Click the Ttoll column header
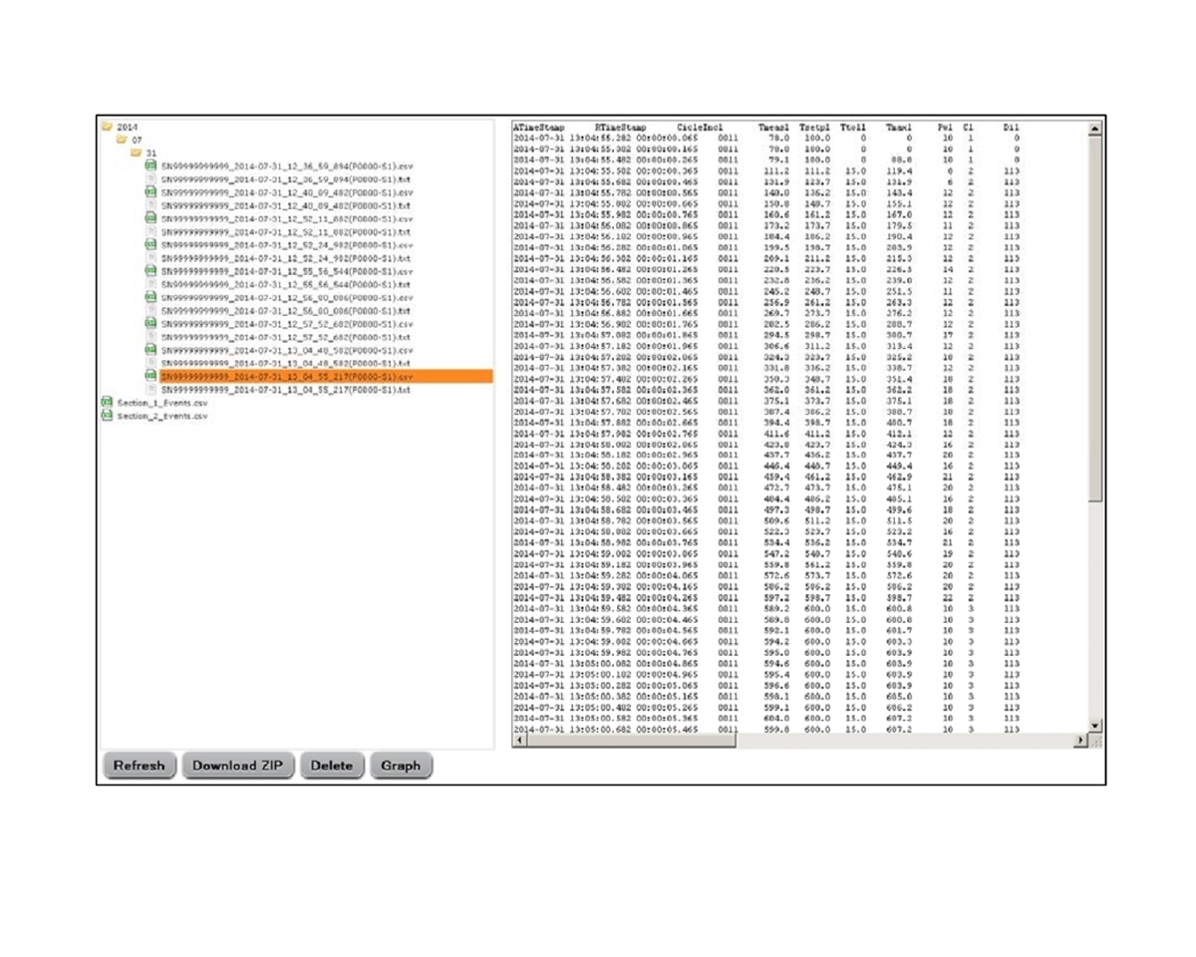 point(852,128)
